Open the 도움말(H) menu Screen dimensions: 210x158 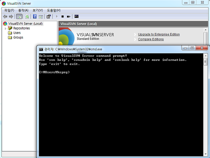tap(54, 10)
